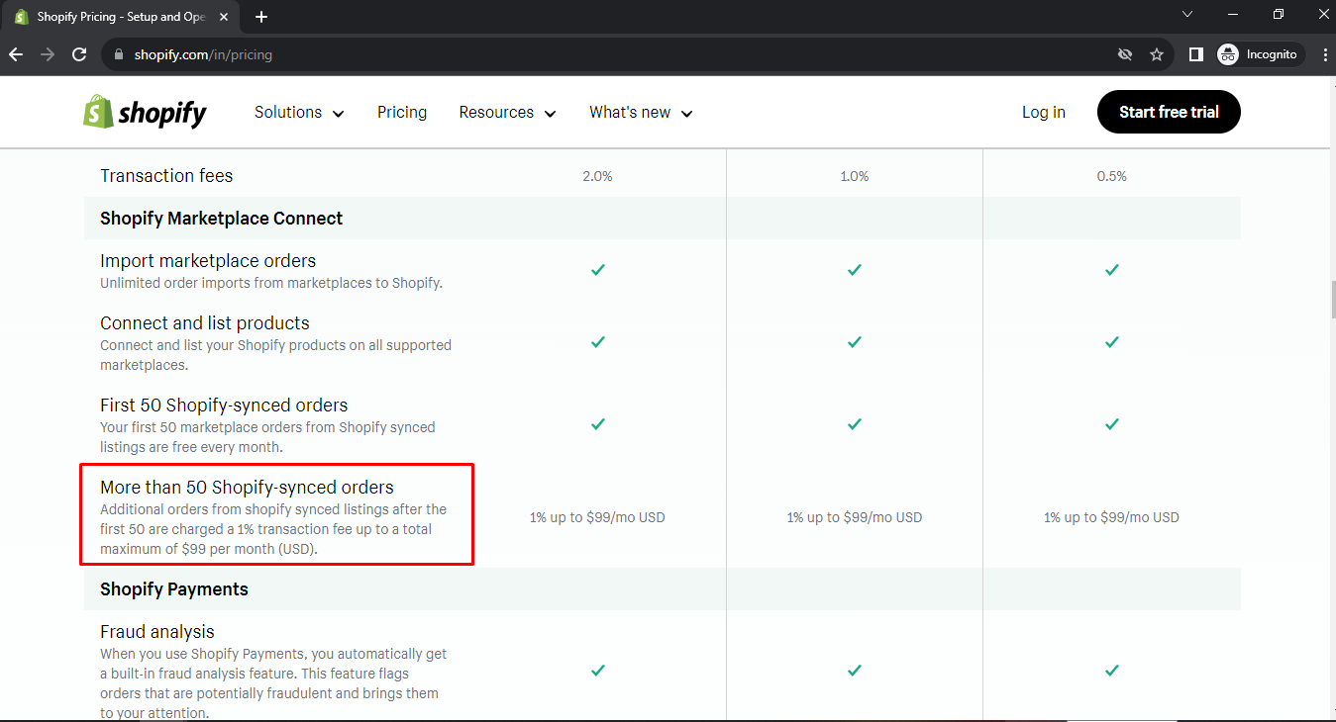Click the Log in link

pos(1044,113)
